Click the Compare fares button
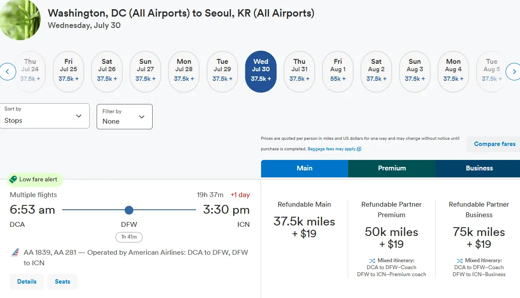 (x=494, y=144)
